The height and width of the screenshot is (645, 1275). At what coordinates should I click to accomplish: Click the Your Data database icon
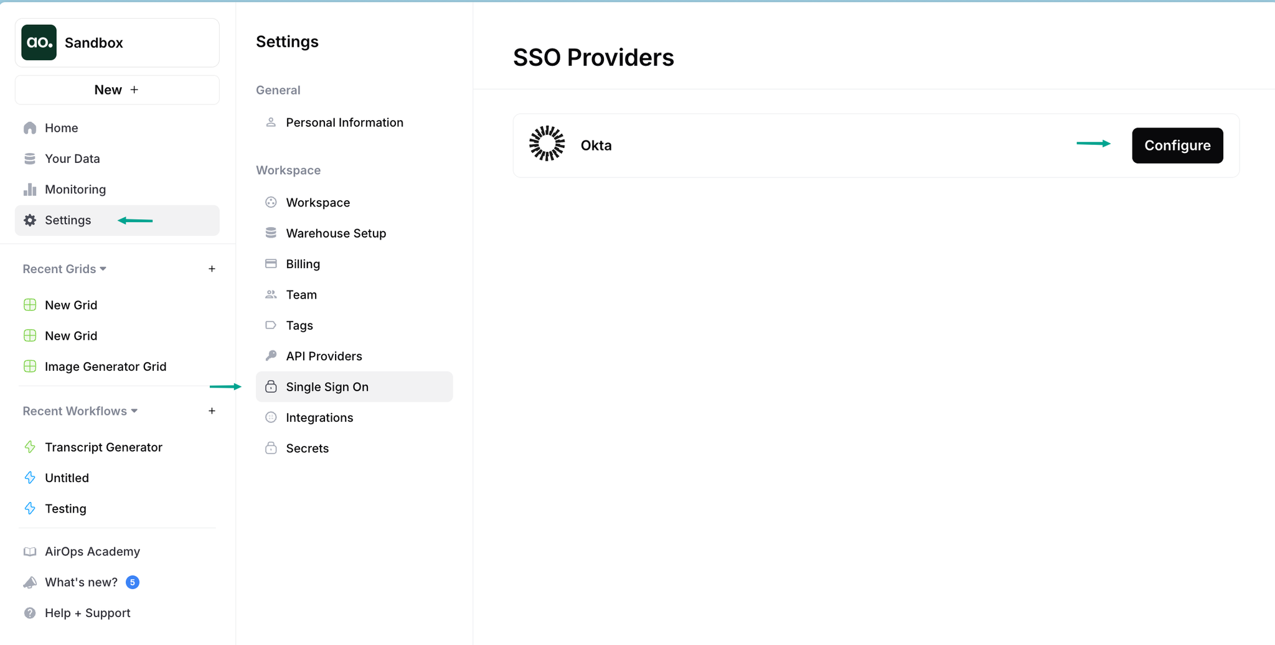pos(30,159)
